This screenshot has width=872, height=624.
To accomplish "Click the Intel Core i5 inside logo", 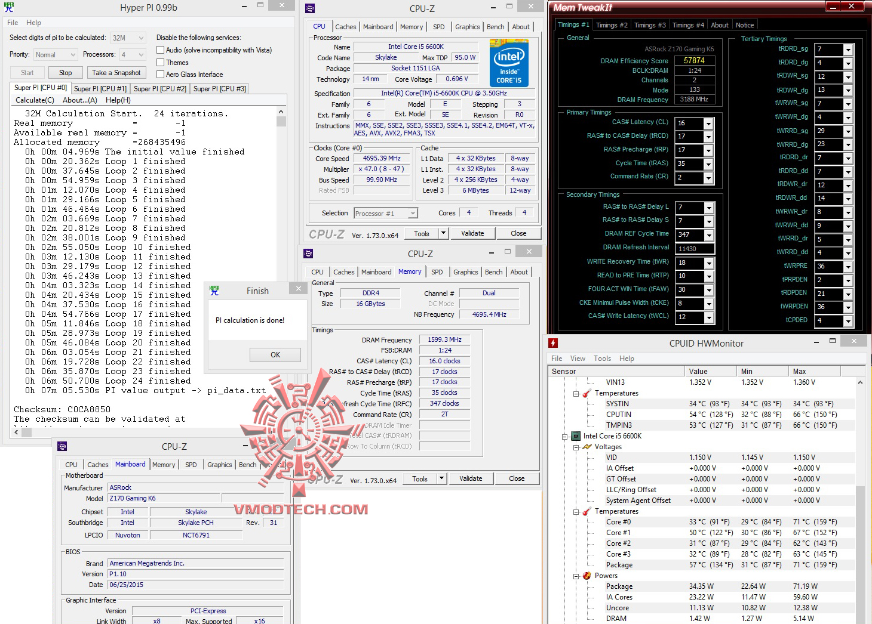I will coord(509,63).
